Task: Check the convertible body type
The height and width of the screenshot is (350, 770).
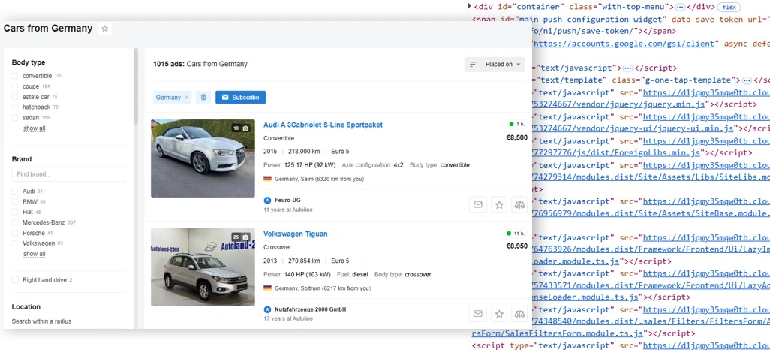Action: (x=15, y=76)
